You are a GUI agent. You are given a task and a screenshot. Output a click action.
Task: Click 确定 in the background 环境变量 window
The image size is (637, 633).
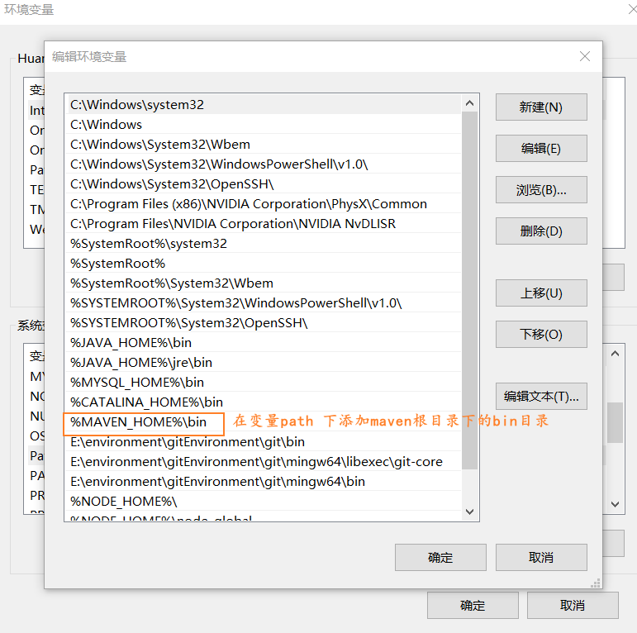pyautogui.click(x=473, y=606)
